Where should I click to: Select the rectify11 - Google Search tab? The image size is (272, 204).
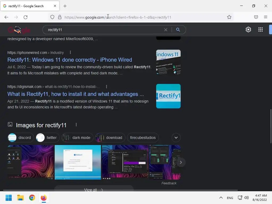30,6
